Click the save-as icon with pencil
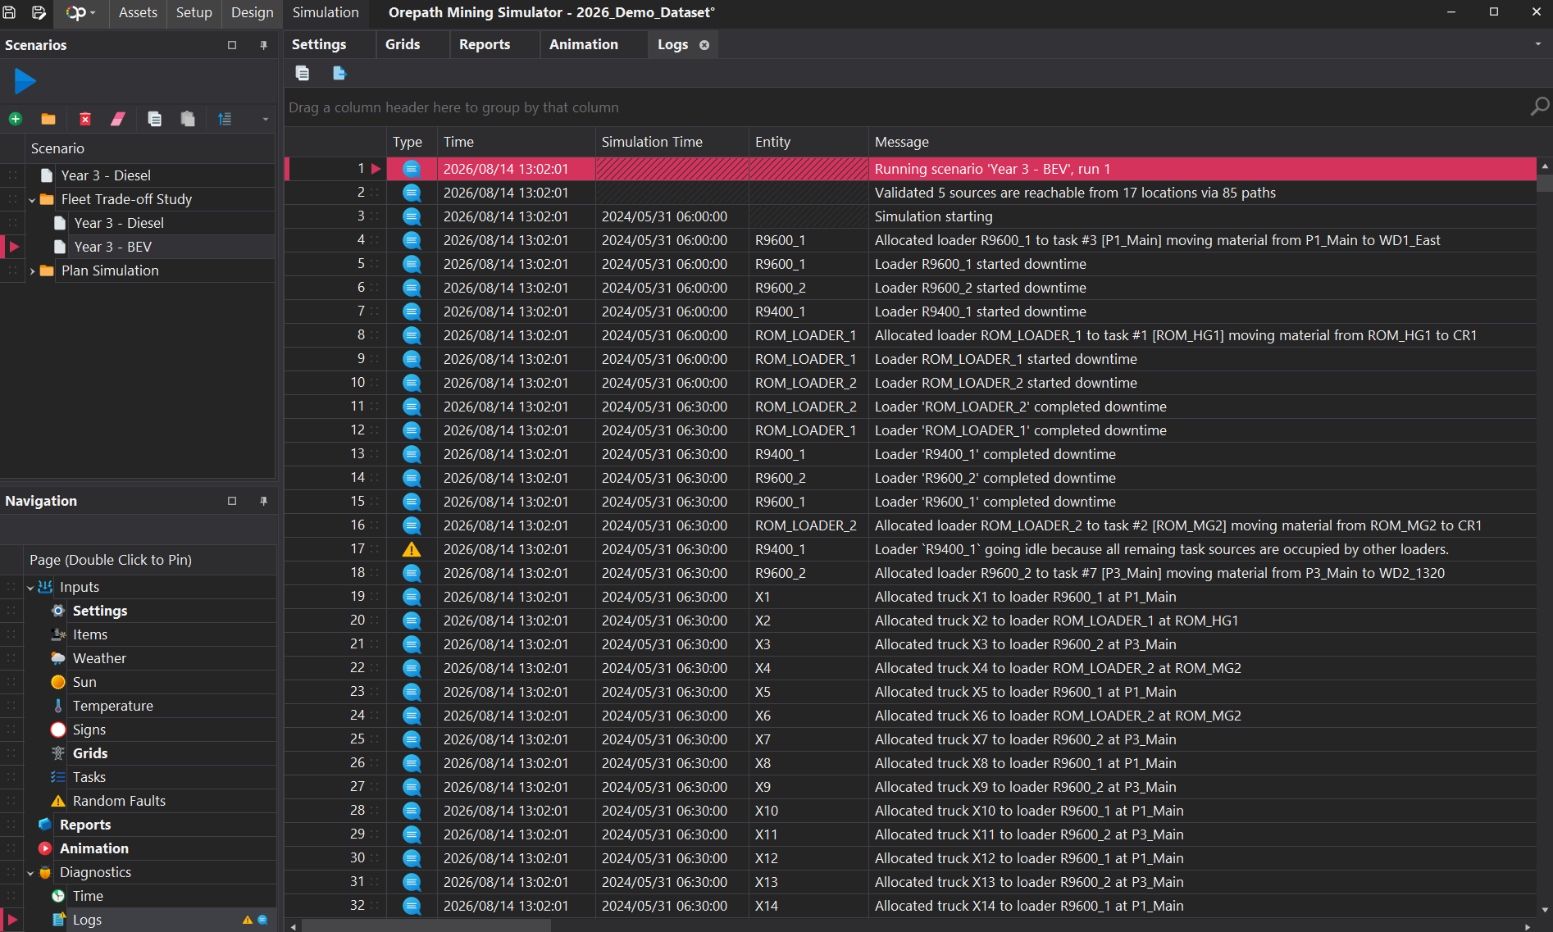This screenshot has height=932, width=1553. pyautogui.click(x=39, y=12)
